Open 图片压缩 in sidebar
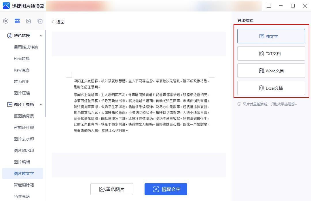 tap(22, 93)
